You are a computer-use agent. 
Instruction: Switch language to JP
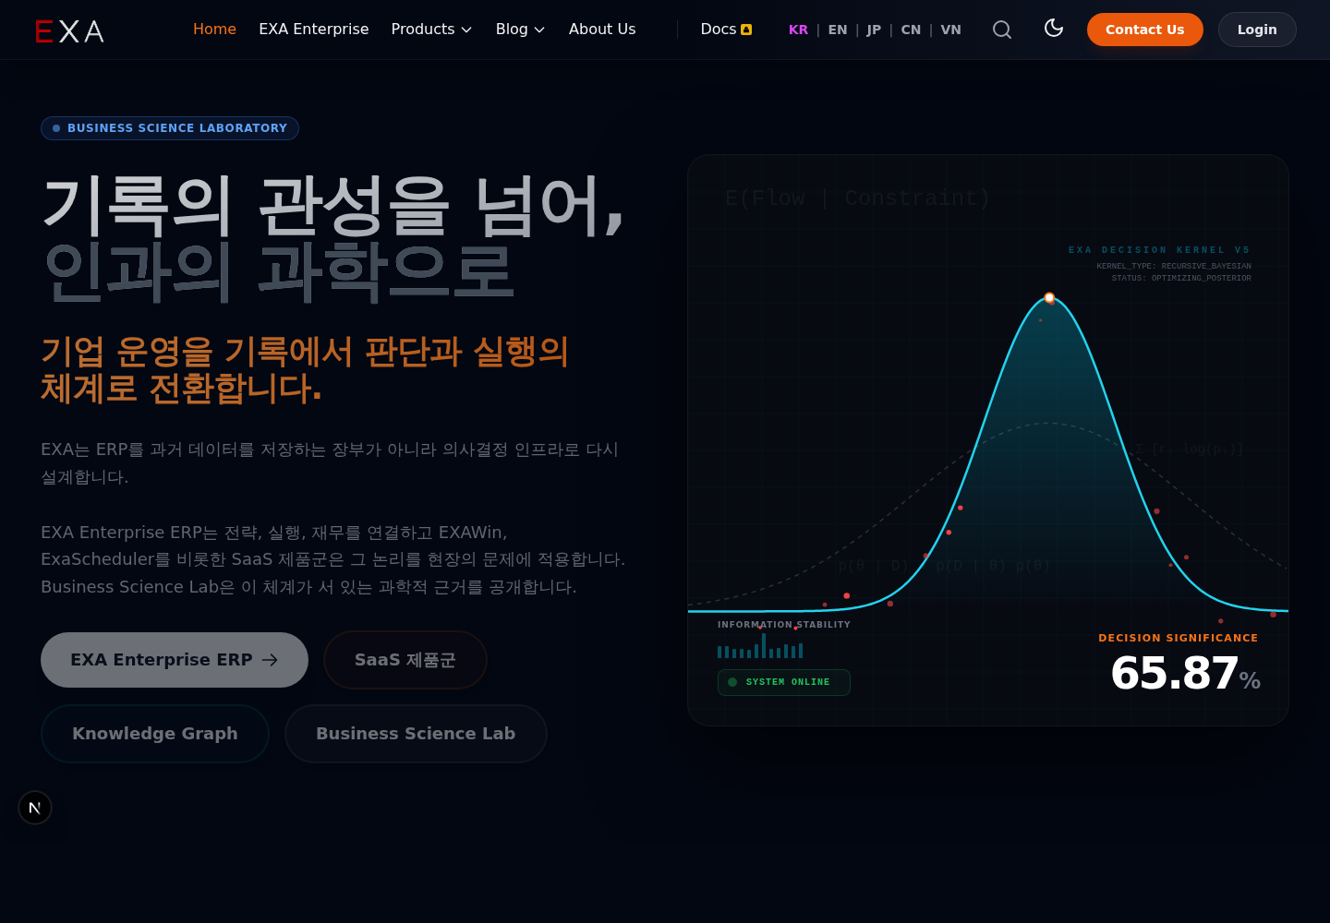874,30
